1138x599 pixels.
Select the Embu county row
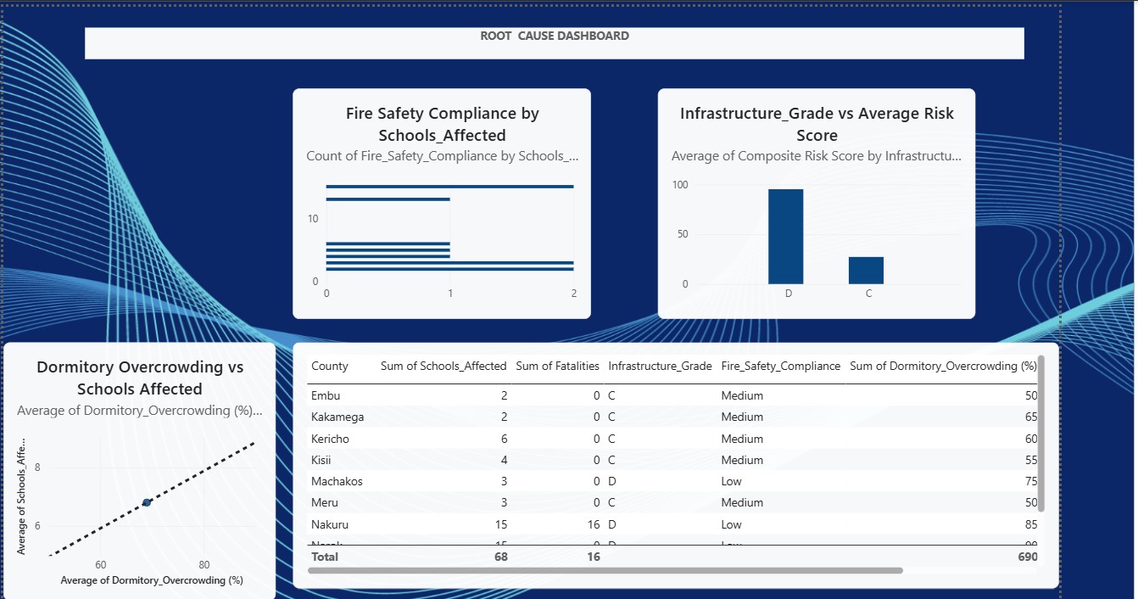[672, 395]
